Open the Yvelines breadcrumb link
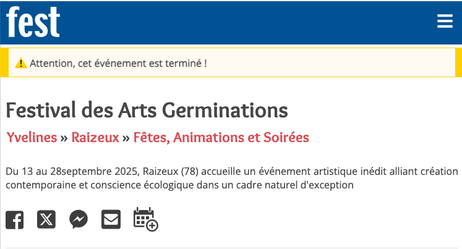 (31, 137)
